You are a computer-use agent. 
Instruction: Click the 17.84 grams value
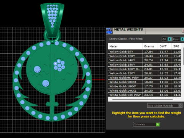148,52
